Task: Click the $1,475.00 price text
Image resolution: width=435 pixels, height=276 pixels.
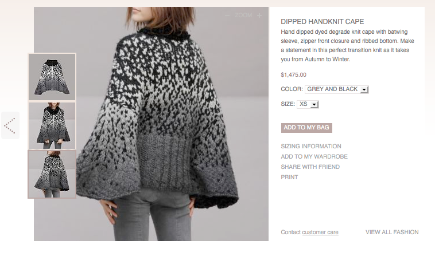Action: point(293,75)
